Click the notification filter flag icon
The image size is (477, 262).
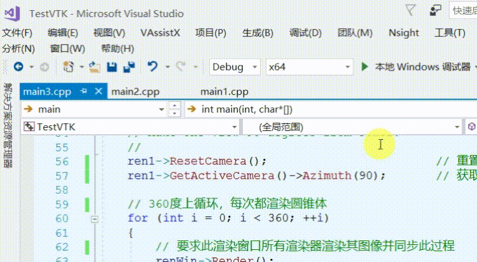pos(411,11)
